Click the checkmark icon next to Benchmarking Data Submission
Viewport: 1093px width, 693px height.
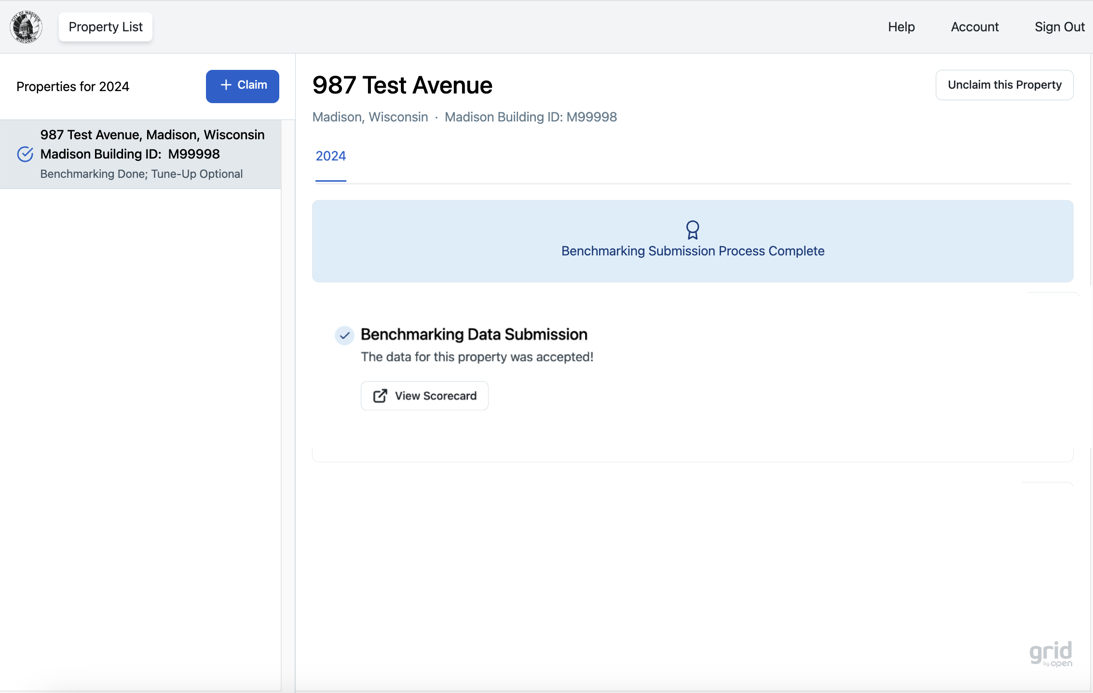tap(344, 335)
